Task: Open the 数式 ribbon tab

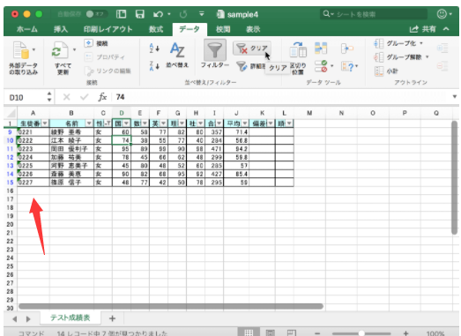Action: pos(156,29)
